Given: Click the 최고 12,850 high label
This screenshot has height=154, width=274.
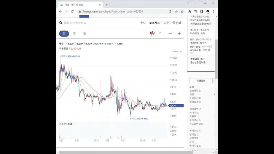Looking at the screenshot, I should tap(70, 56).
